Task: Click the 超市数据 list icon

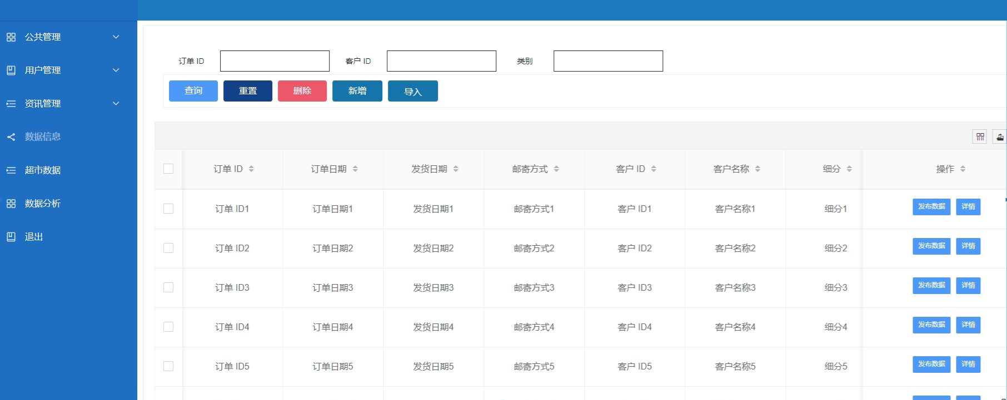Action: point(11,170)
